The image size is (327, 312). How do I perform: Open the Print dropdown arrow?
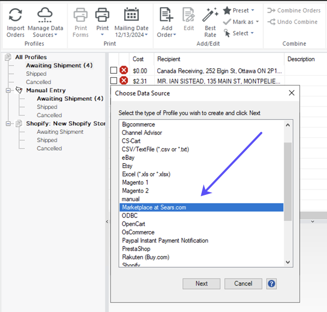click(102, 35)
